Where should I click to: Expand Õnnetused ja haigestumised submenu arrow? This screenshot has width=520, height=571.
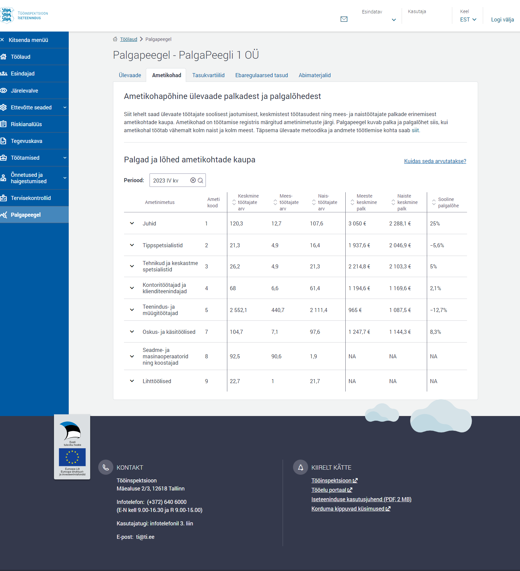tap(65, 178)
